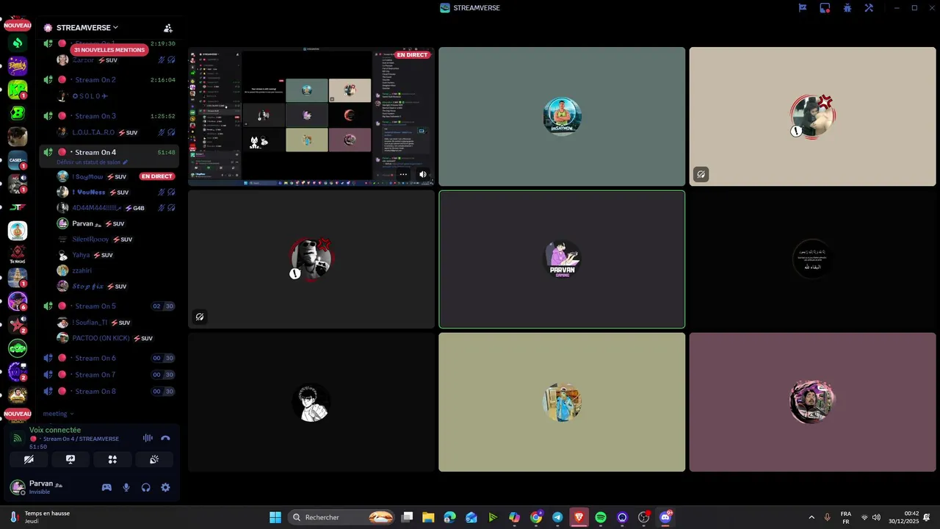
Task: Open the CASES server icon in sidebar
Action: [x=18, y=160]
